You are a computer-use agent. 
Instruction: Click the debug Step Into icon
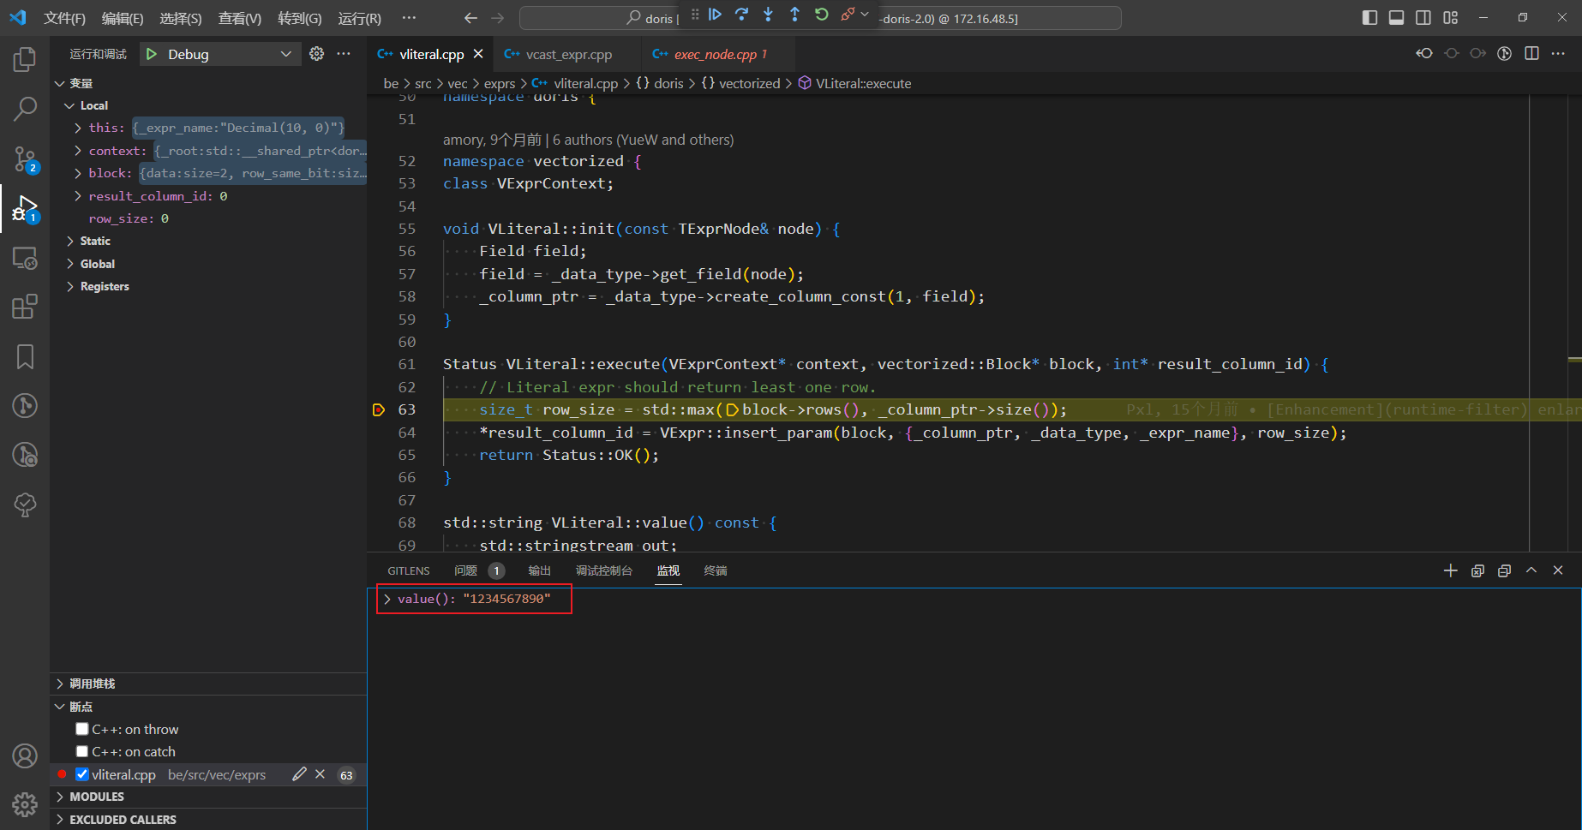(x=768, y=15)
